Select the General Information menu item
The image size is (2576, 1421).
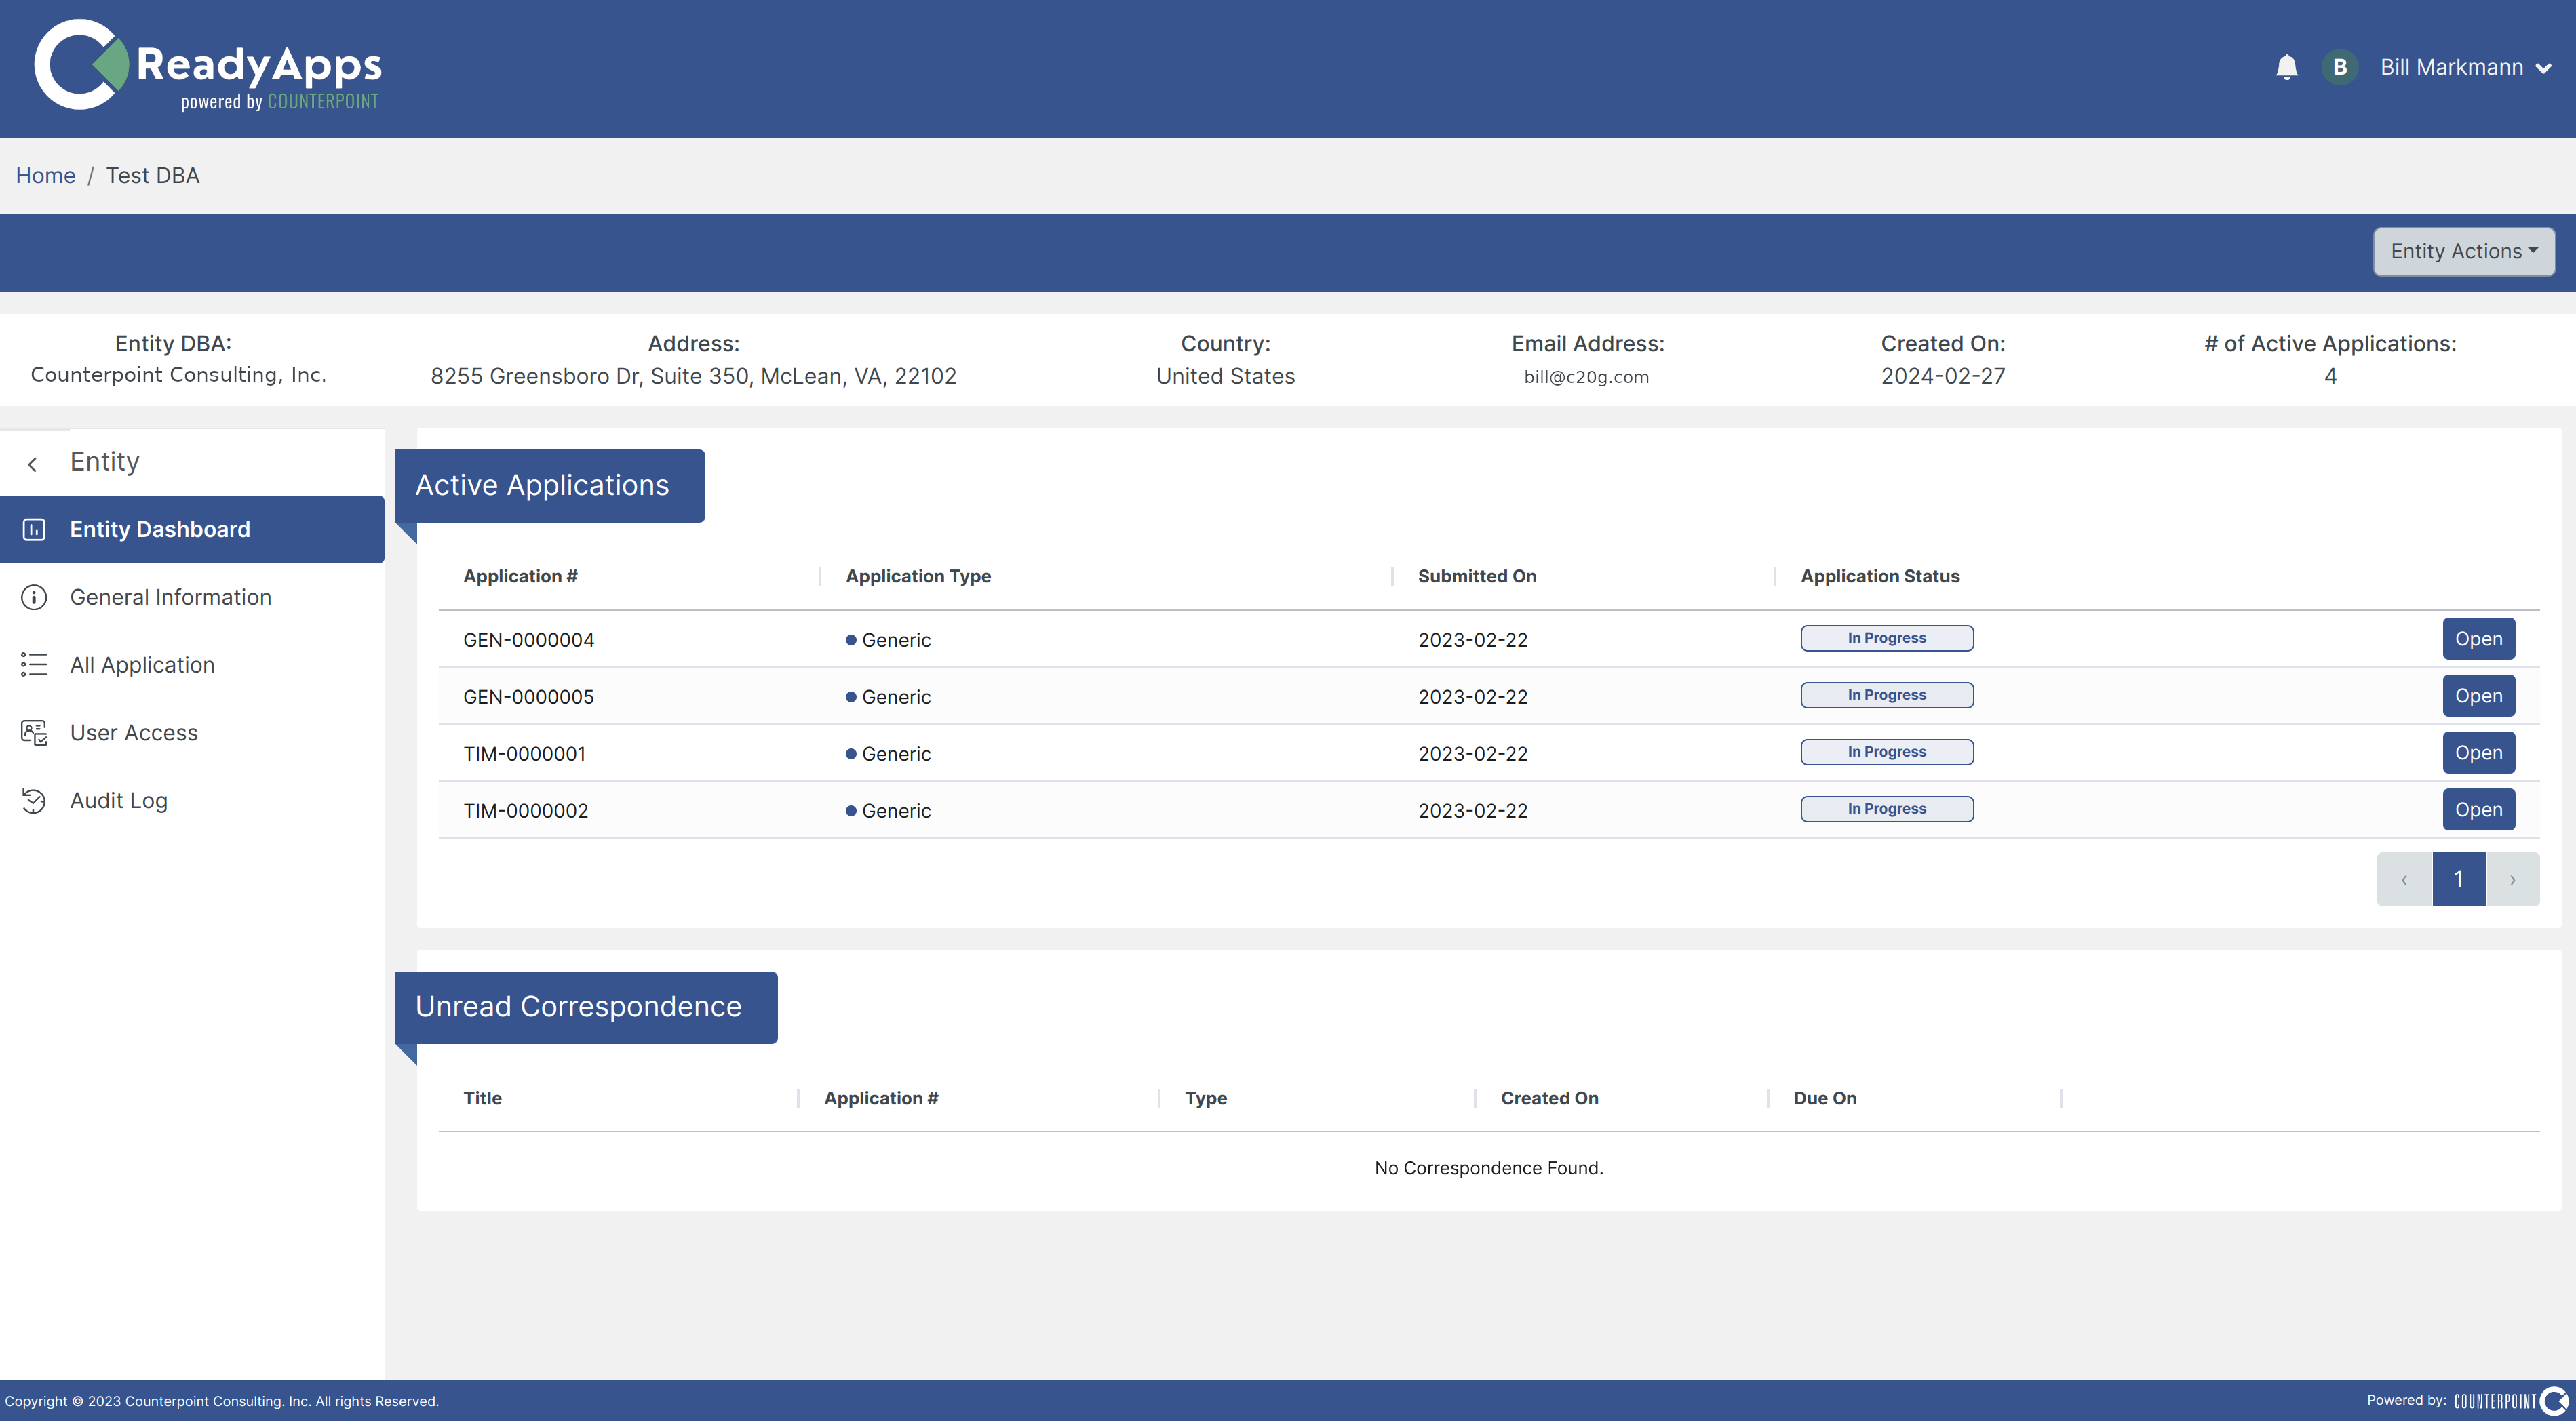[170, 597]
